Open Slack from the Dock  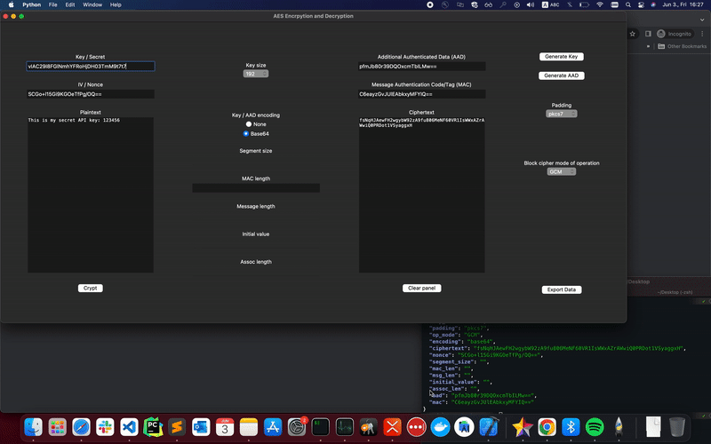(105, 427)
